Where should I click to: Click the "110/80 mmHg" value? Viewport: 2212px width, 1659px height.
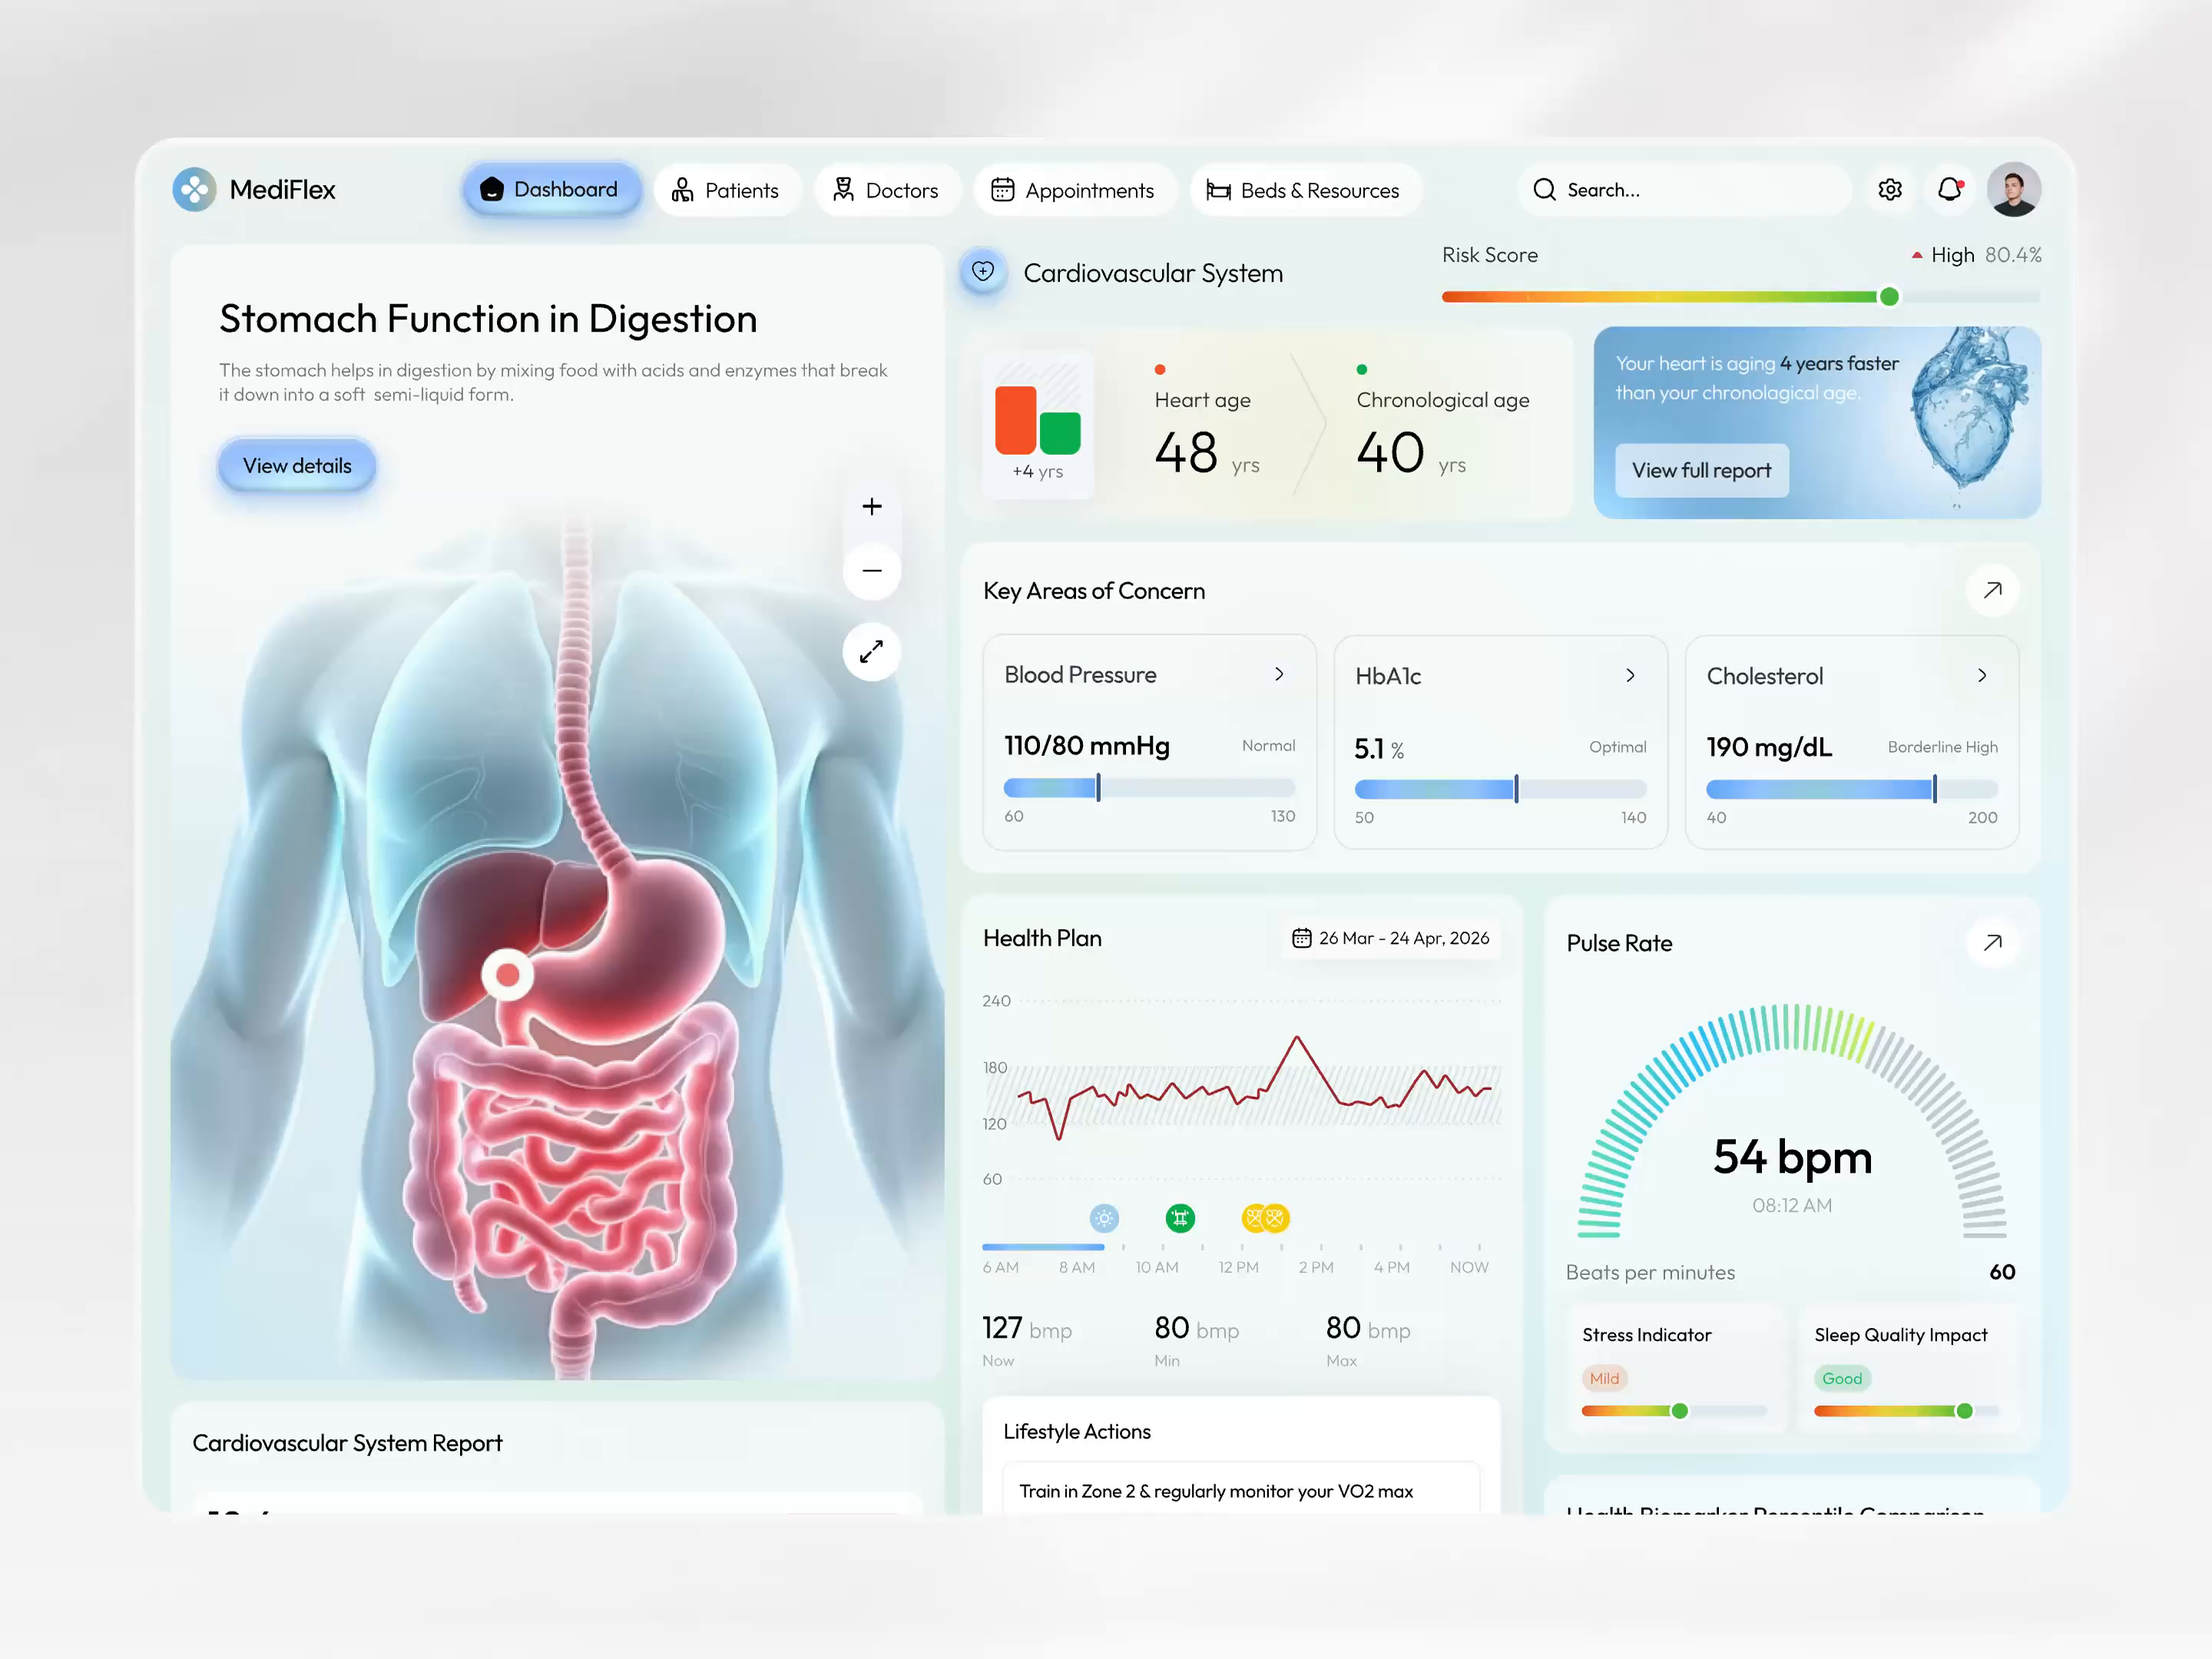1087,746
